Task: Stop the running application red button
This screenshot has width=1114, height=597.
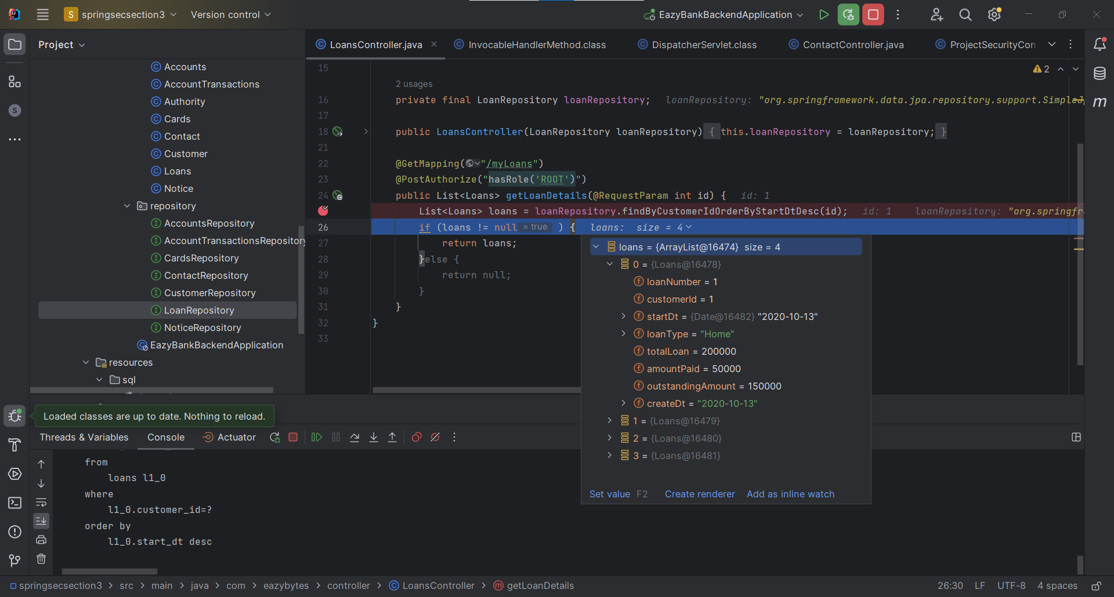Action: (x=873, y=14)
